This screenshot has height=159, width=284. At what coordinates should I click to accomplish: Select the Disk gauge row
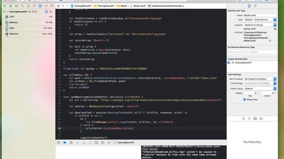(x=29, y=28)
